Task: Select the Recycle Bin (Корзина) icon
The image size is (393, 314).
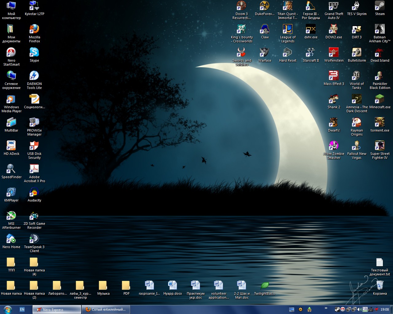Action: click(380, 286)
